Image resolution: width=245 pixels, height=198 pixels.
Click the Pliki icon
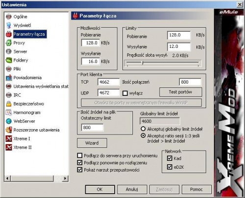9,69
